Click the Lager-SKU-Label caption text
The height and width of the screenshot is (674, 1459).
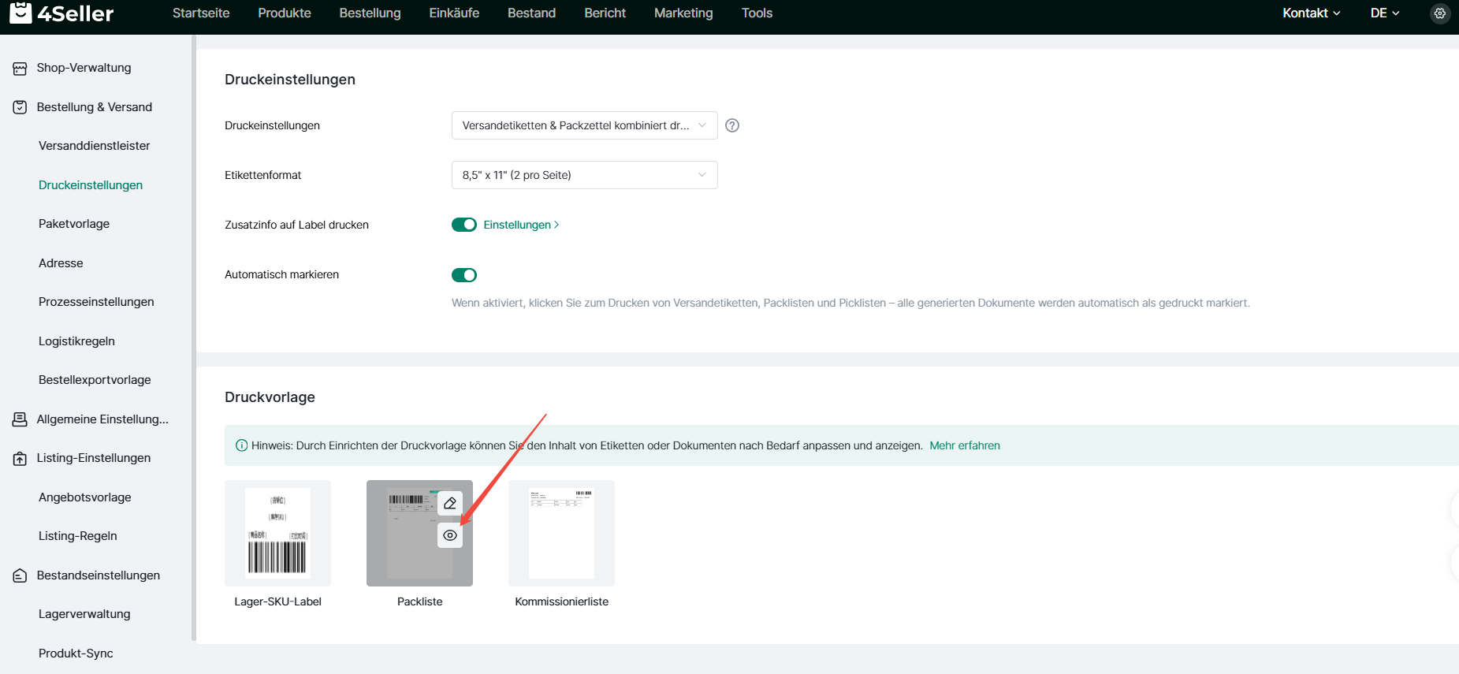[277, 601]
